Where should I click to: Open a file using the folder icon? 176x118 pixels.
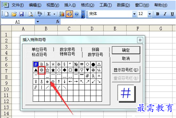tap(14, 14)
